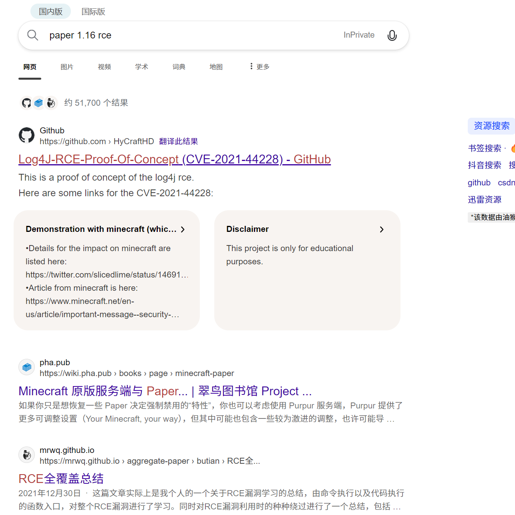Click 迅雷资源 sidebar link

[485, 199]
